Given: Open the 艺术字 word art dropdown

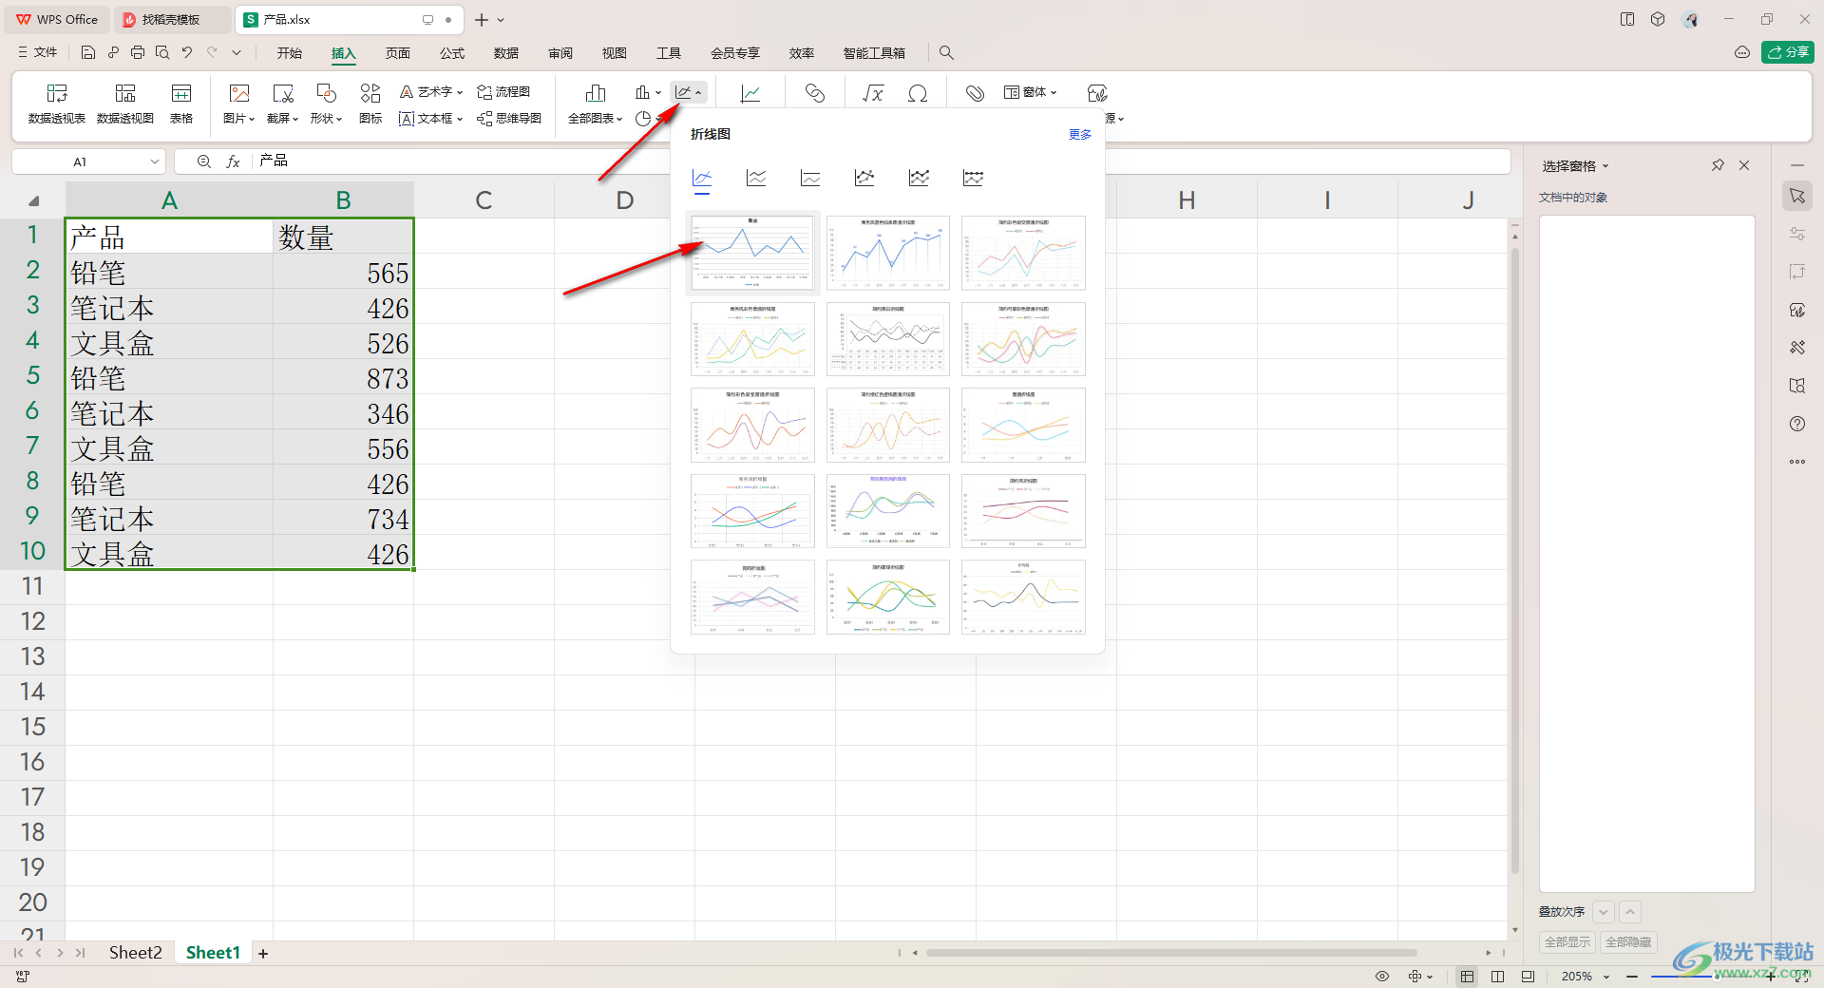Looking at the screenshot, I should (x=431, y=92).
